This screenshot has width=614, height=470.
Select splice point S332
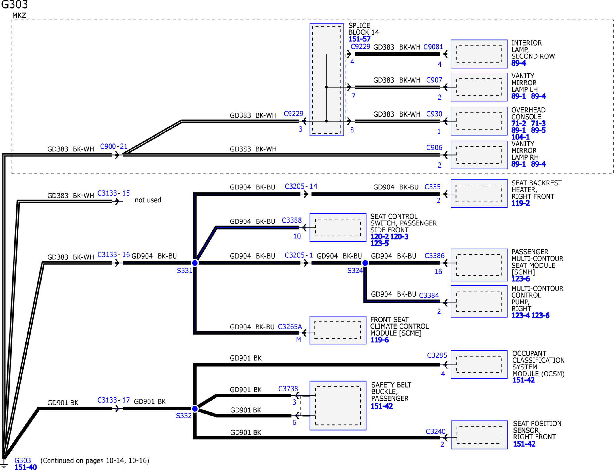pos(195,408)
